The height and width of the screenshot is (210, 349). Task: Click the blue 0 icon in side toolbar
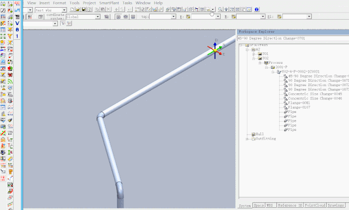pos(17,29)
